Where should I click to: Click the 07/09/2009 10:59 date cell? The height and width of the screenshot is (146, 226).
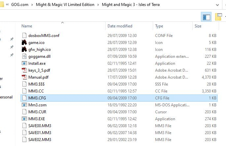(x=122, y=56)
